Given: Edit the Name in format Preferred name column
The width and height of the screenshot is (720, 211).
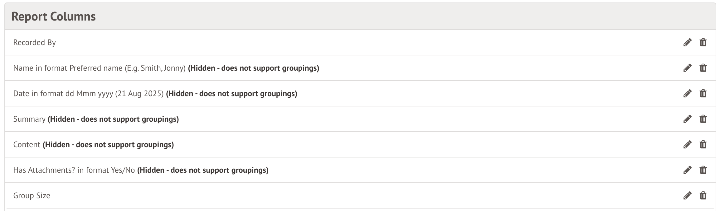Looking at the screenshot, I should click(x=687, y=68).
